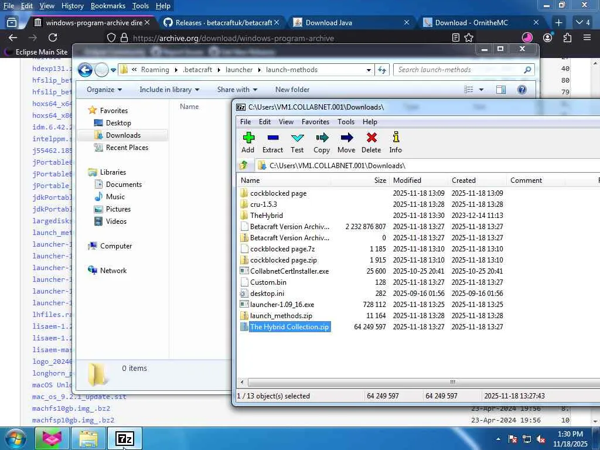Open Documents library in navigation pane
Image resolution: width=600 pixels, height=450 pixels.
[124, 185]
